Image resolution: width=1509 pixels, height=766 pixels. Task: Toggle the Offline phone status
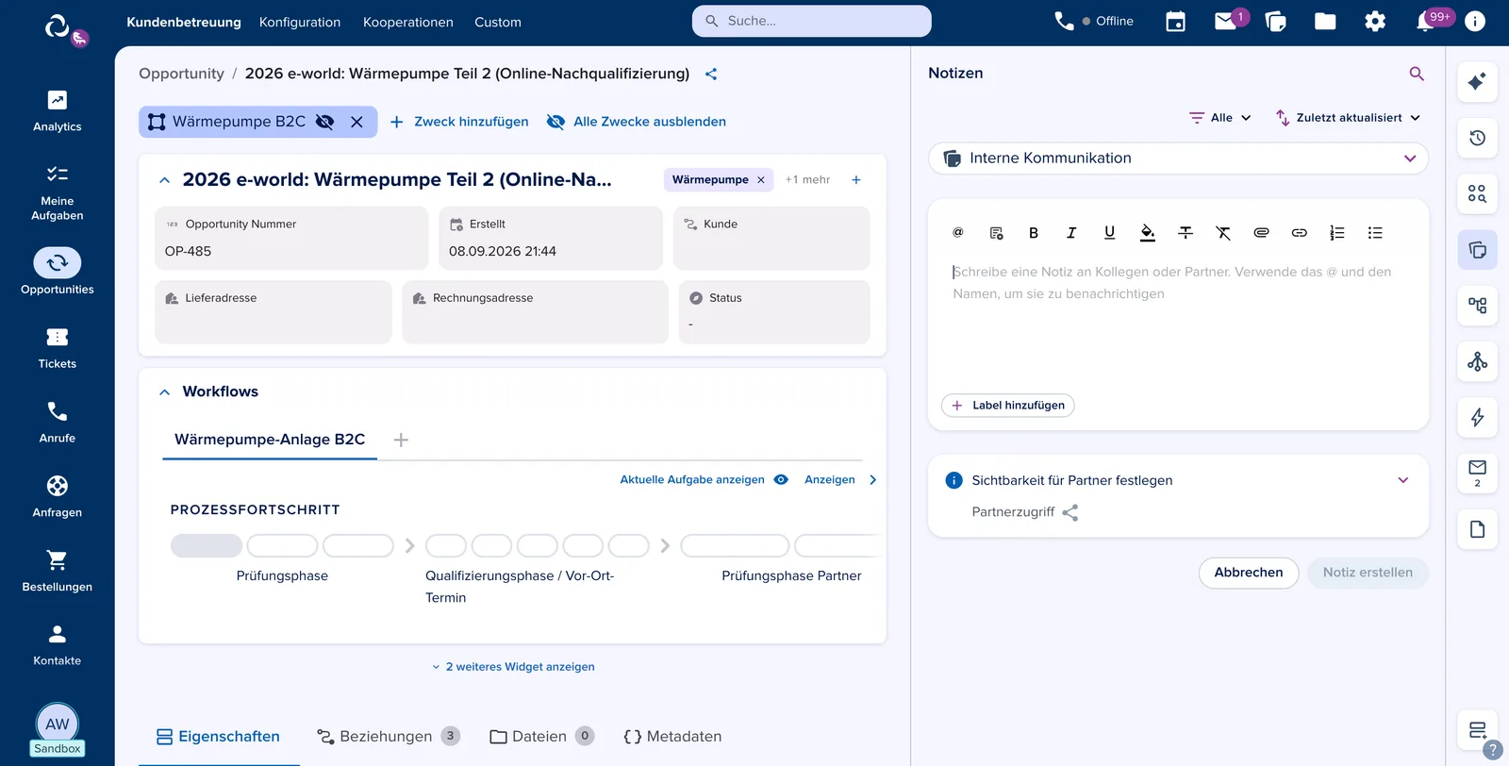(1094, 21)
